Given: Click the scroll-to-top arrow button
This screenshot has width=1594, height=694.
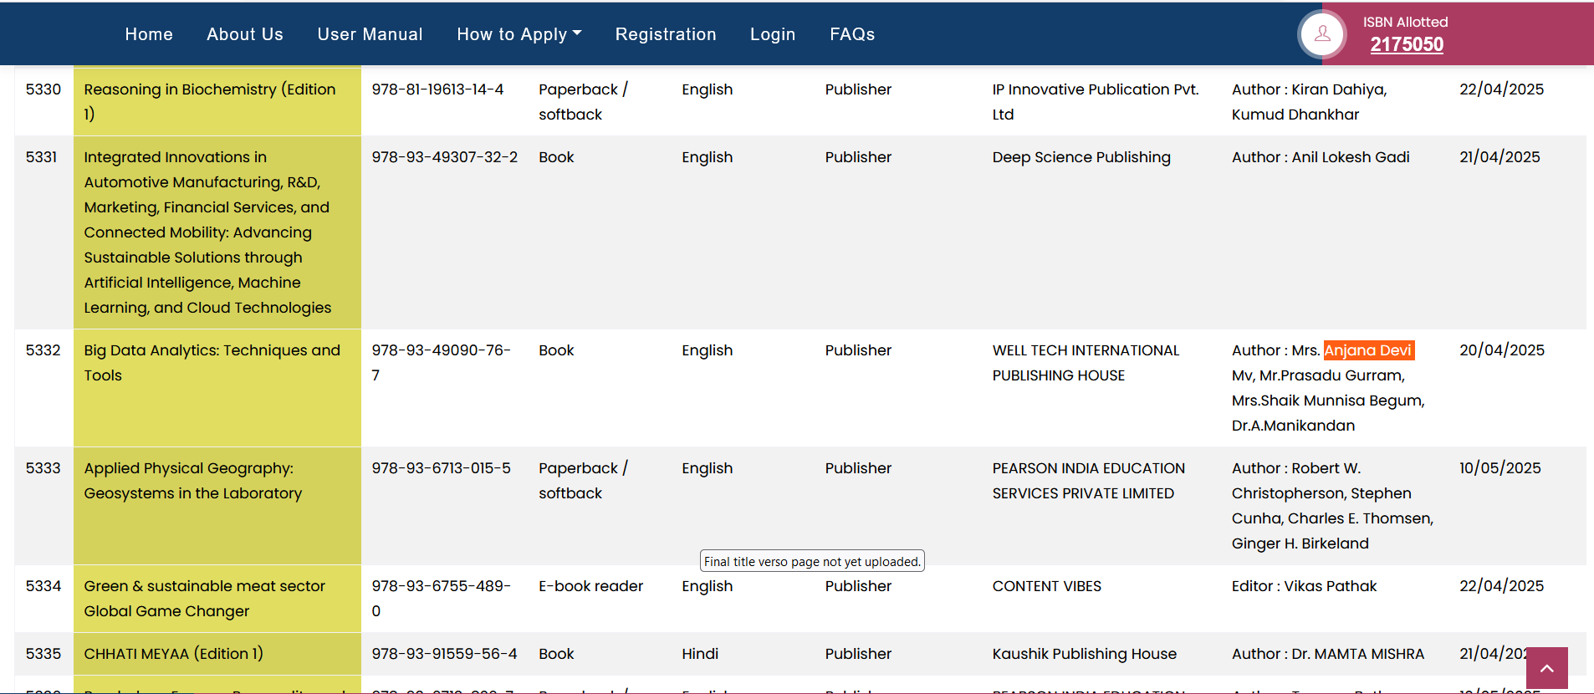Looking at the screenshot, I should point(1546,668).
